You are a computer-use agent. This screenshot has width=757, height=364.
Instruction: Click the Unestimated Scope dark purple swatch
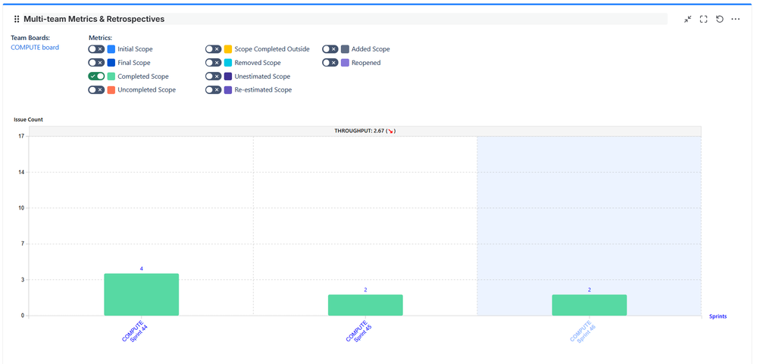[x=228, y=76]
